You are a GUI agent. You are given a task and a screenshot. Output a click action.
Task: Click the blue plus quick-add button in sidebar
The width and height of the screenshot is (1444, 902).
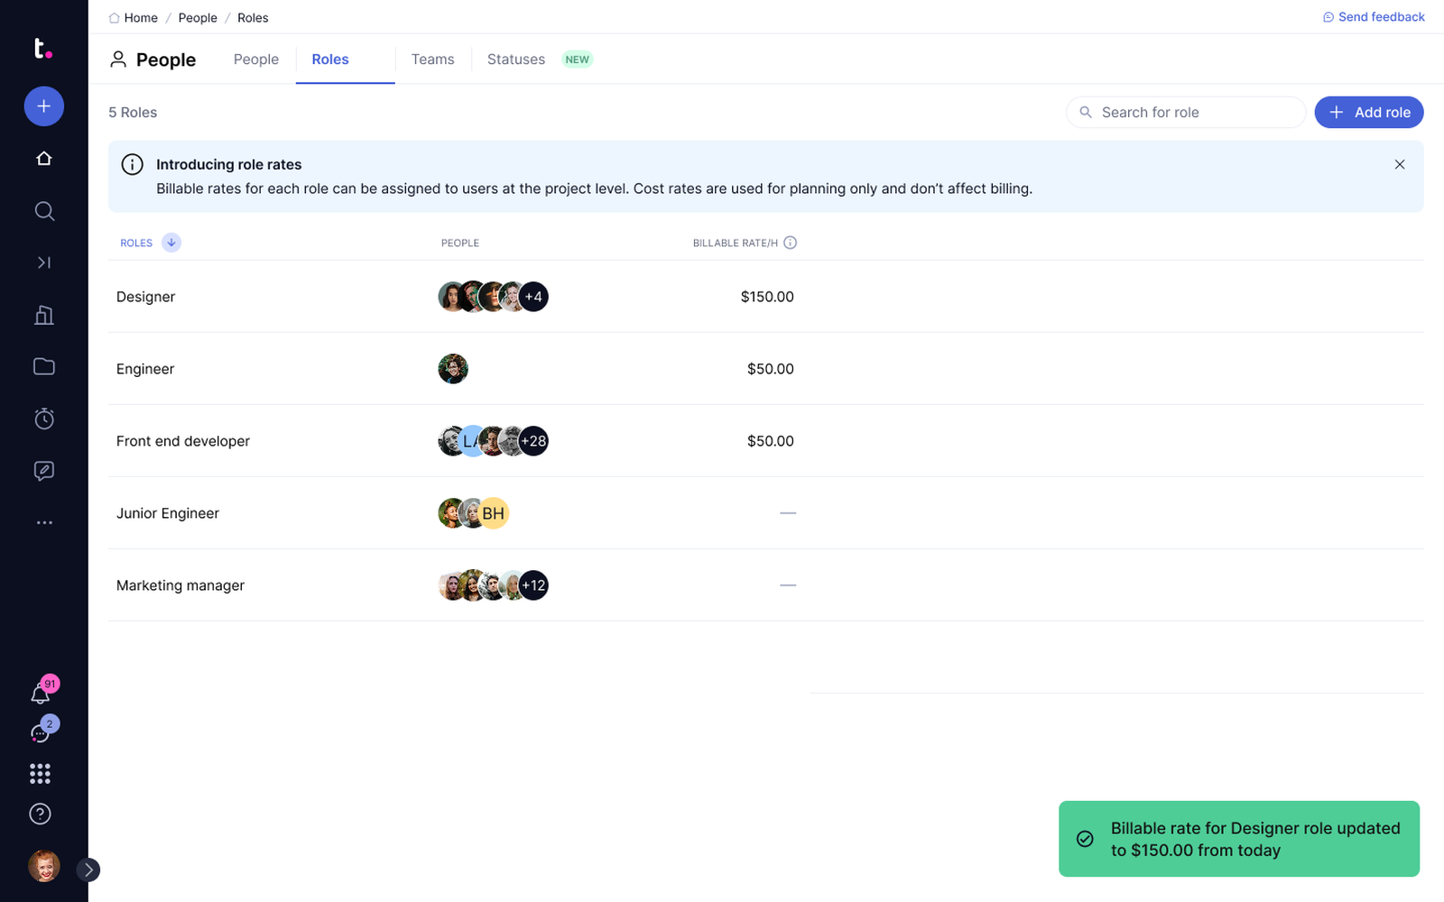click(x=43, y=106)
